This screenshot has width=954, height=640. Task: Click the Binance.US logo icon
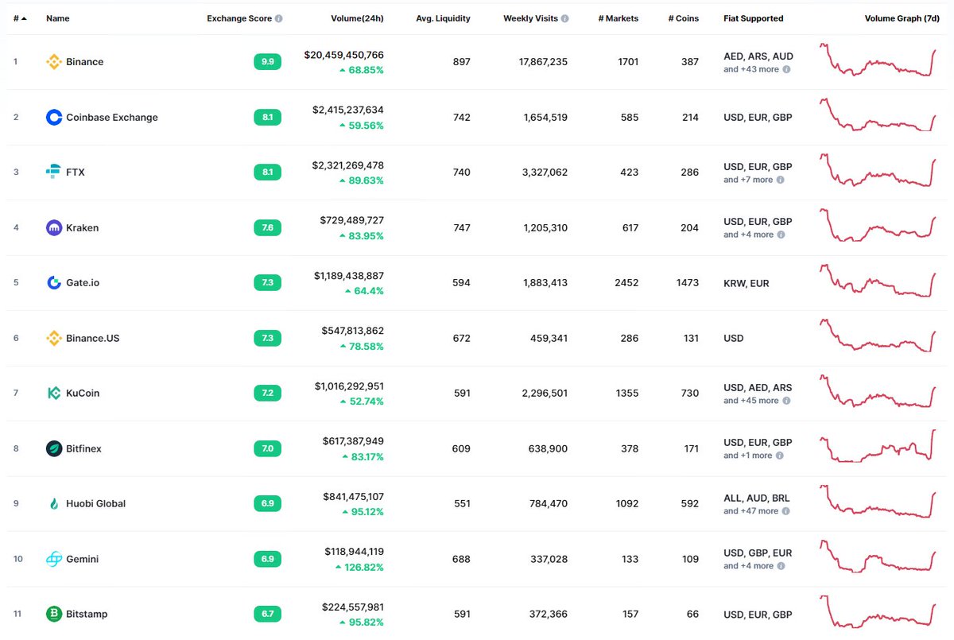click(x=54, y=339)
